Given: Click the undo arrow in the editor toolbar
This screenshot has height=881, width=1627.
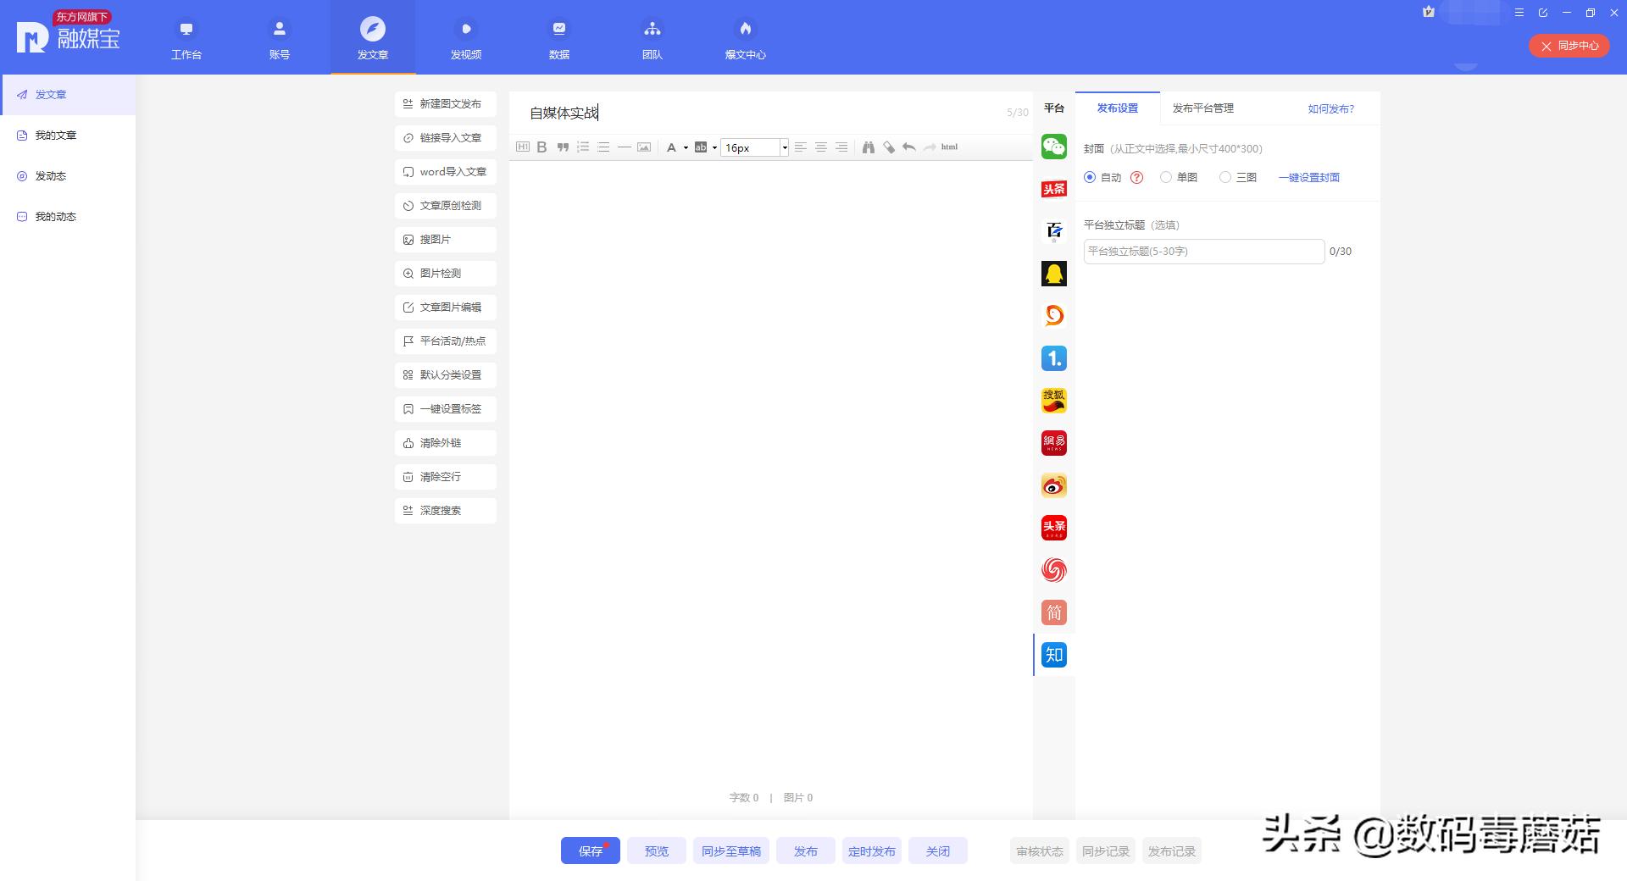Looking at the screenshot, I should (908, 147).
